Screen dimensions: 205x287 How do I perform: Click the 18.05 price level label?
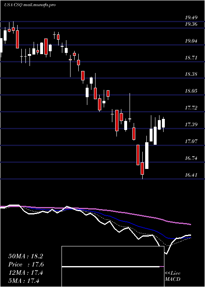[191, 91]
